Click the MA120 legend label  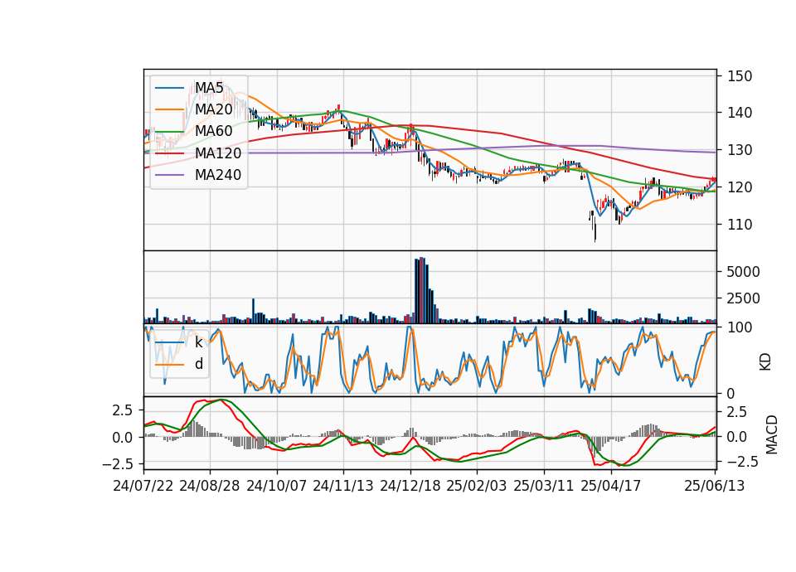pos(218,153)
